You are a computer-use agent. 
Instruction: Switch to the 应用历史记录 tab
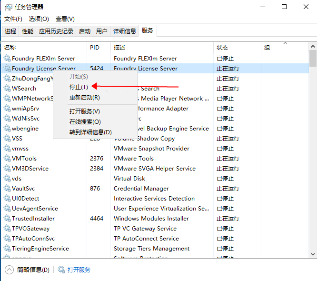(x=56, y=31)
